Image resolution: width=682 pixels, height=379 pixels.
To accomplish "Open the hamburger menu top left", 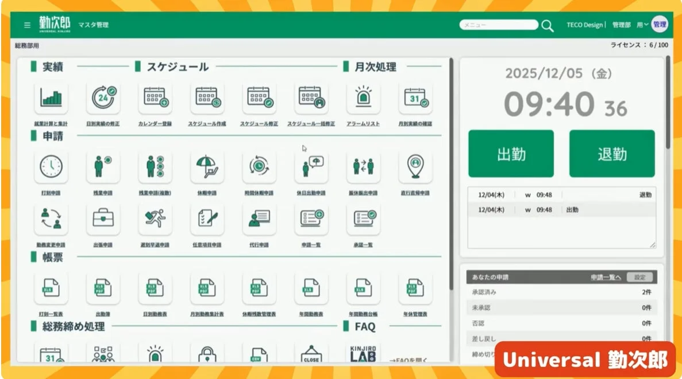I will pos(26,25).
